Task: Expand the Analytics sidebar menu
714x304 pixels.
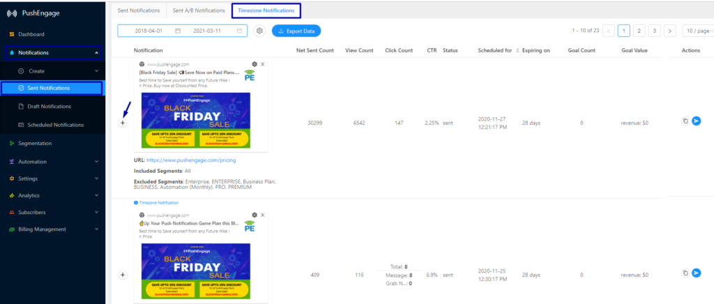Action: pos(52,195)
